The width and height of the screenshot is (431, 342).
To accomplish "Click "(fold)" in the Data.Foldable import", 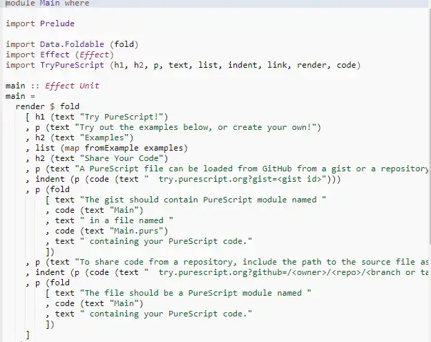I will pos(124,44).
